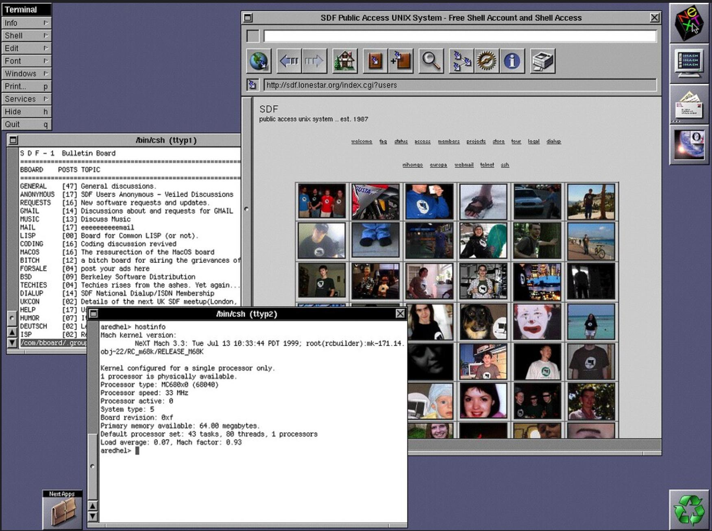
Task: Click the blue info icon in toolbar
Action: point(512,61)
